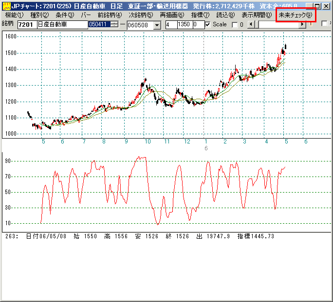Screen dimensions: 333x302
Task: Click the parameter field showing 4
Action: 171,25
